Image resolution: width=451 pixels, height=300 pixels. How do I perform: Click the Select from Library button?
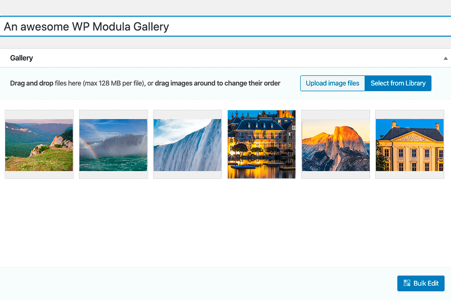pos(398,83)
